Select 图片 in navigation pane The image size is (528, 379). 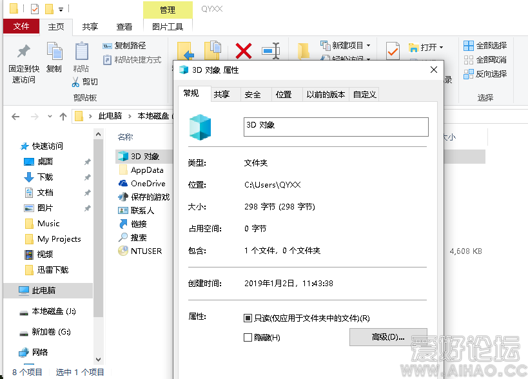(x=39, y=208)
